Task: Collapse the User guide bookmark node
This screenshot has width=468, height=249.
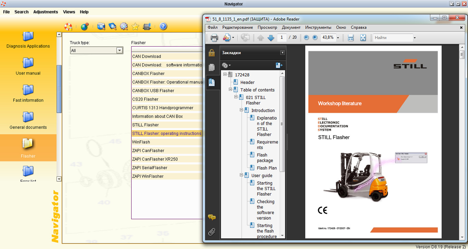Action: (x=241, y=175)
